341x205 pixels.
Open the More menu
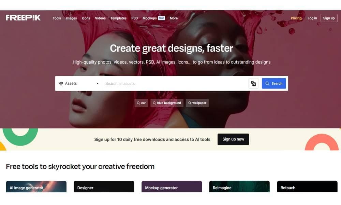pos(174,18)
